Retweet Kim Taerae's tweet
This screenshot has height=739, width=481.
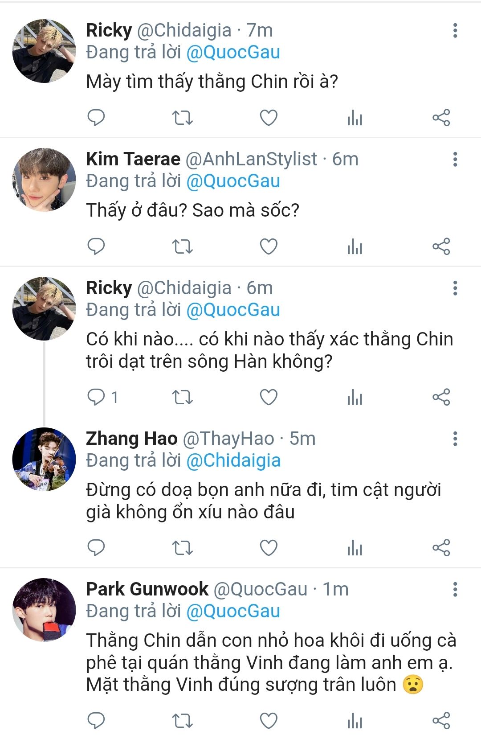[x=182, y=246]
